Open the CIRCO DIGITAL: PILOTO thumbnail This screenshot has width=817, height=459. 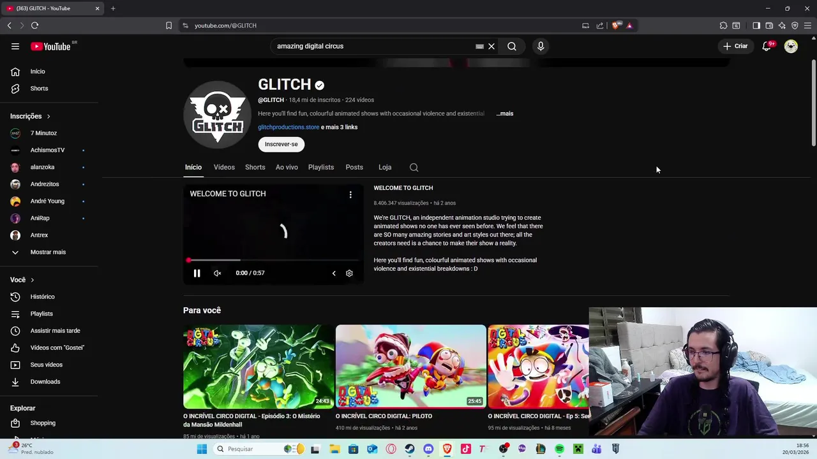[x=411, y=367]
